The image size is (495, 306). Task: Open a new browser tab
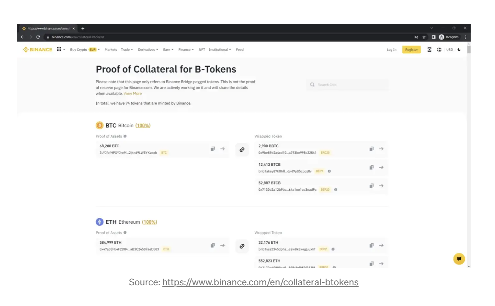click(83, 28)
